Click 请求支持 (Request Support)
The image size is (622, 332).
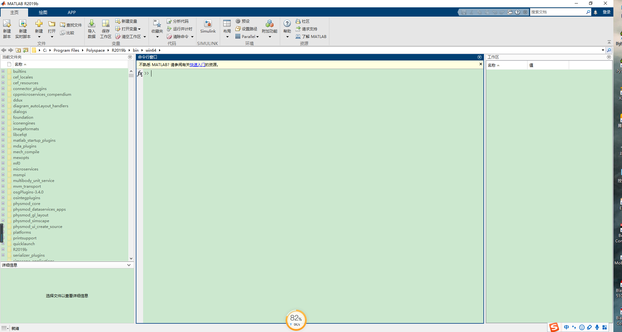pyautogui.click(x=306, y=29)
